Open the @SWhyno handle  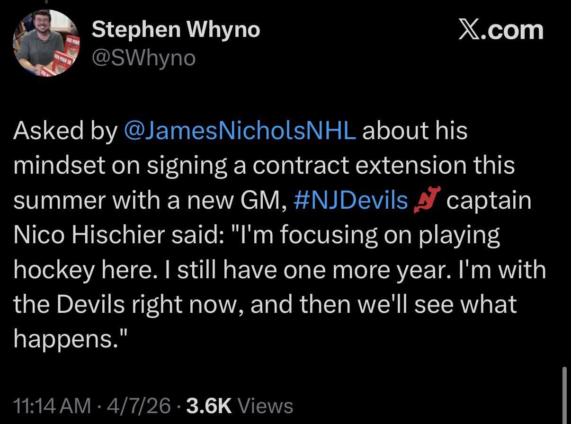point(143,58)
